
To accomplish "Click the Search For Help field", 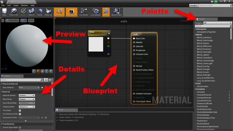I will click(x=214, y=5).
